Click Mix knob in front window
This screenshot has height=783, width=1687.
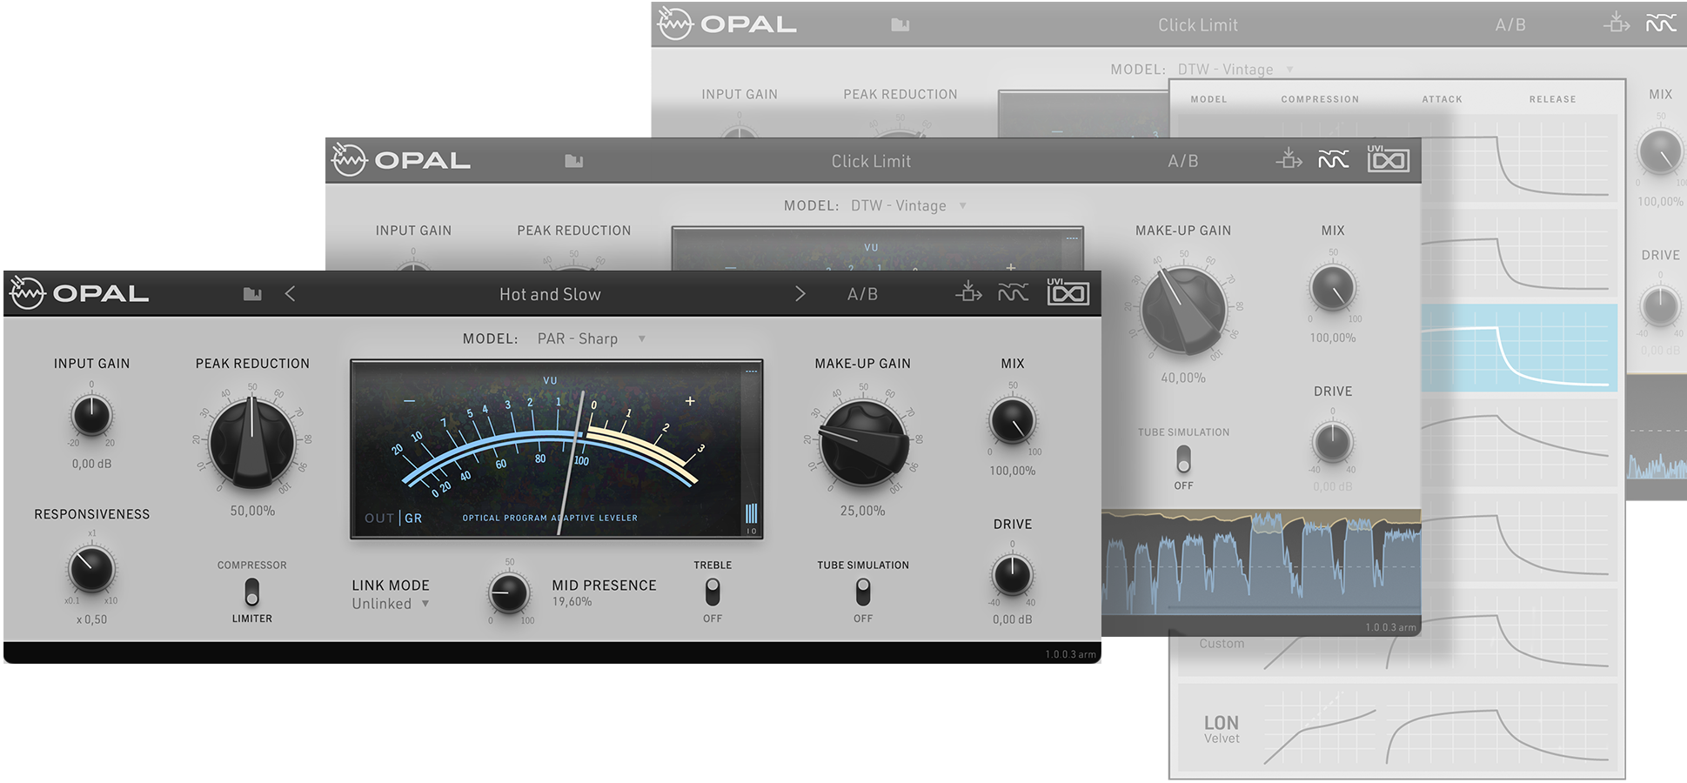[1013, 421]
